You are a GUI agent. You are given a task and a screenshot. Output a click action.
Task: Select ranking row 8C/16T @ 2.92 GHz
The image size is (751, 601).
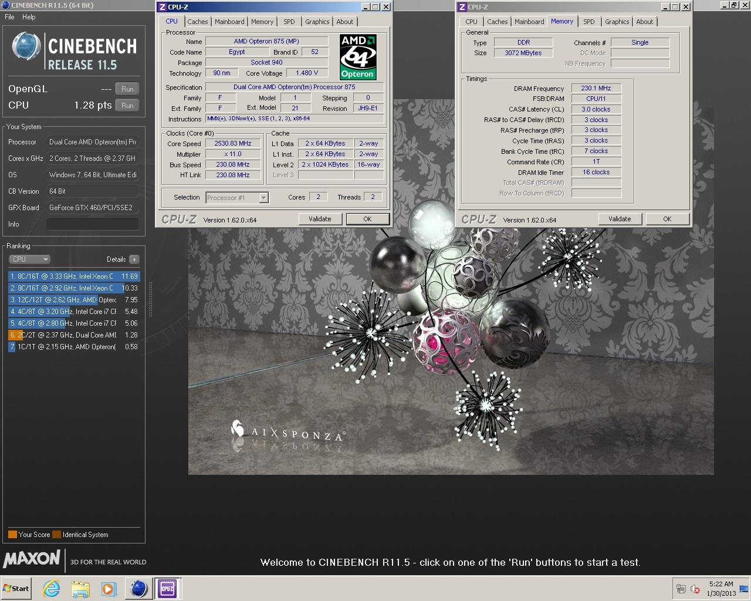point(74,288)
